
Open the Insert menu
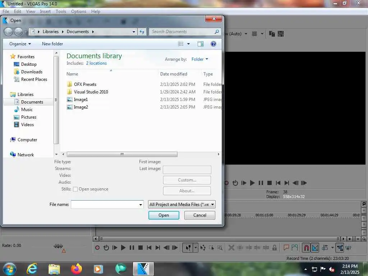(x=45, y=11)
